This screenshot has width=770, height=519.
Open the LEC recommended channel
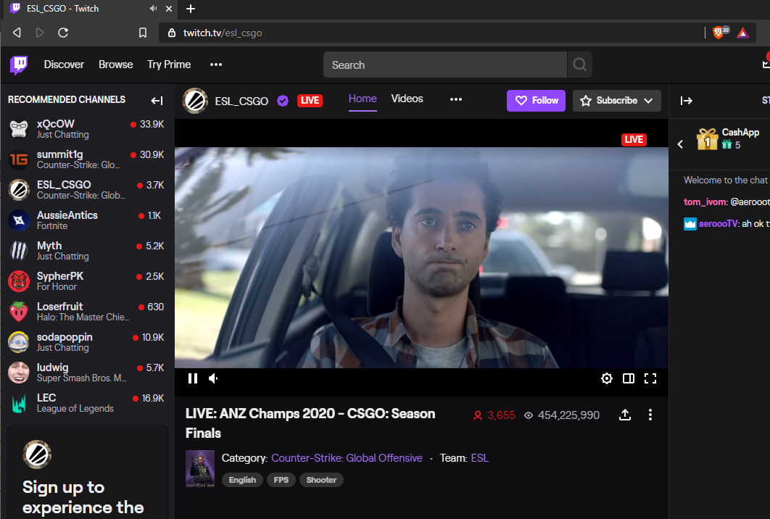[88, 402]
